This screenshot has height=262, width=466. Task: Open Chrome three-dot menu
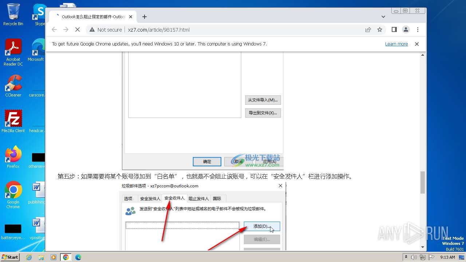pos(418,29)
